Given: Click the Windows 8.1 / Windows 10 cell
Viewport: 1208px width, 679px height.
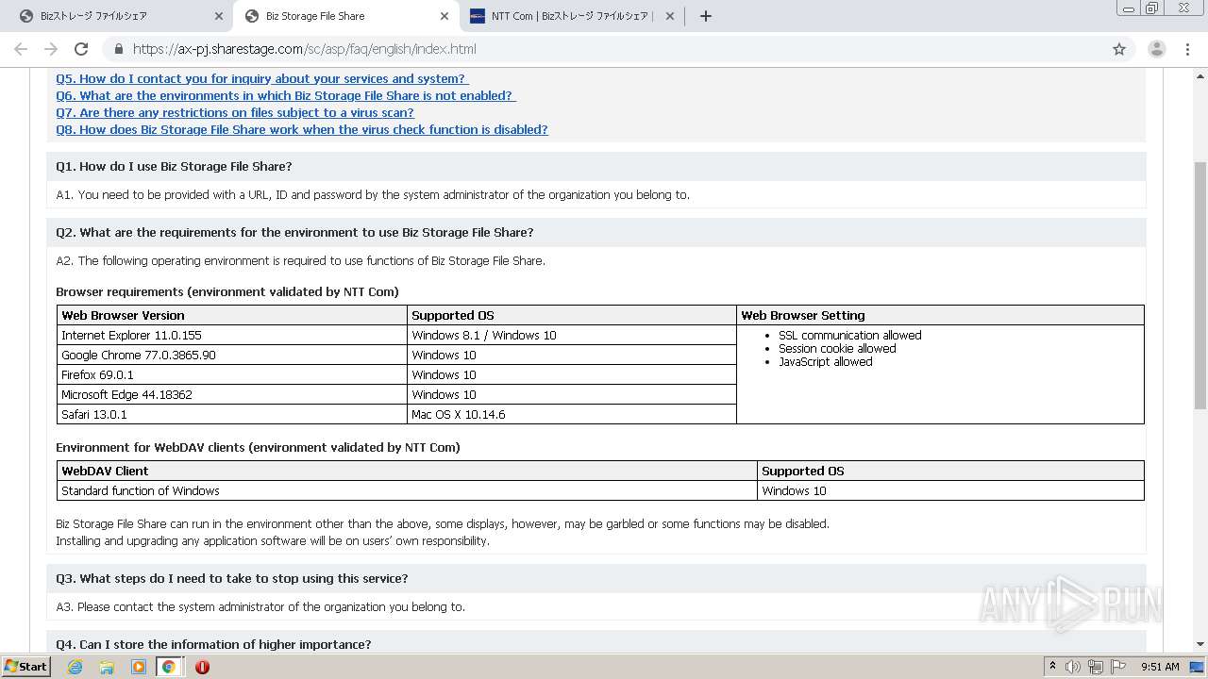Looking at the screenshot, I should (572, 335).
